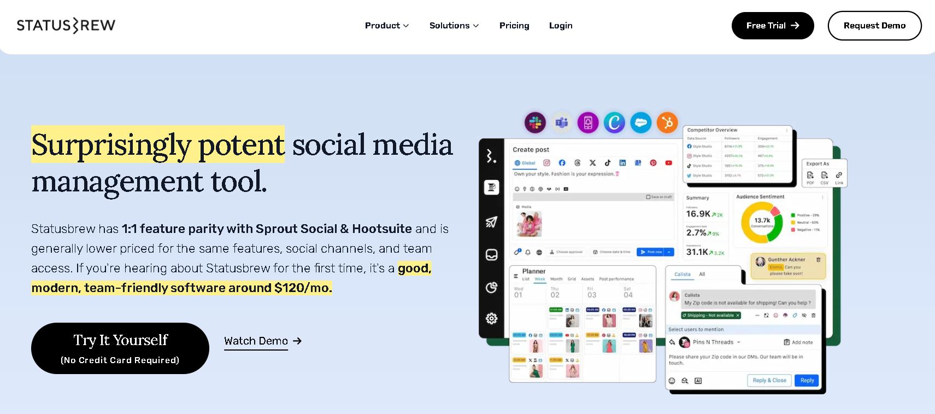The image size is (935, 414).
Task: Click the Request Demo button
Action: (874, 26)
